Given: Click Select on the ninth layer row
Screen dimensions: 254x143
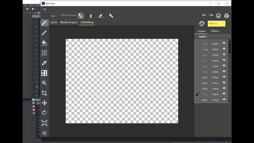Looking at the screenshot, I should pyautogui.click(x=205, y=89).
